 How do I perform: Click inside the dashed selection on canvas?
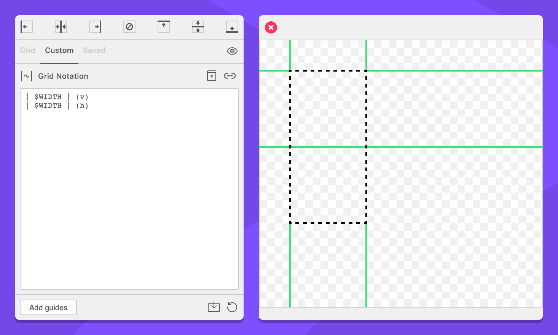click(328, 147)
